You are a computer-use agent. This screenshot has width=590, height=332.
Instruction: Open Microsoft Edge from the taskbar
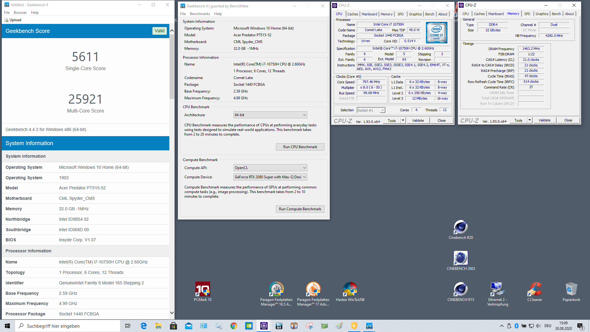pyautogui.click(x=144, y=326)
